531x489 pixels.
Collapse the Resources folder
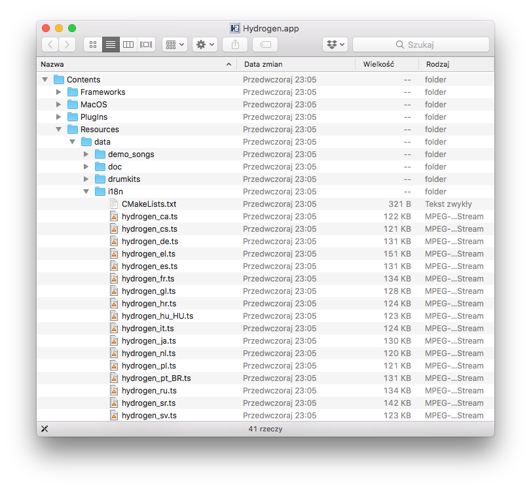pyautogui.click(x=59, y=129)
